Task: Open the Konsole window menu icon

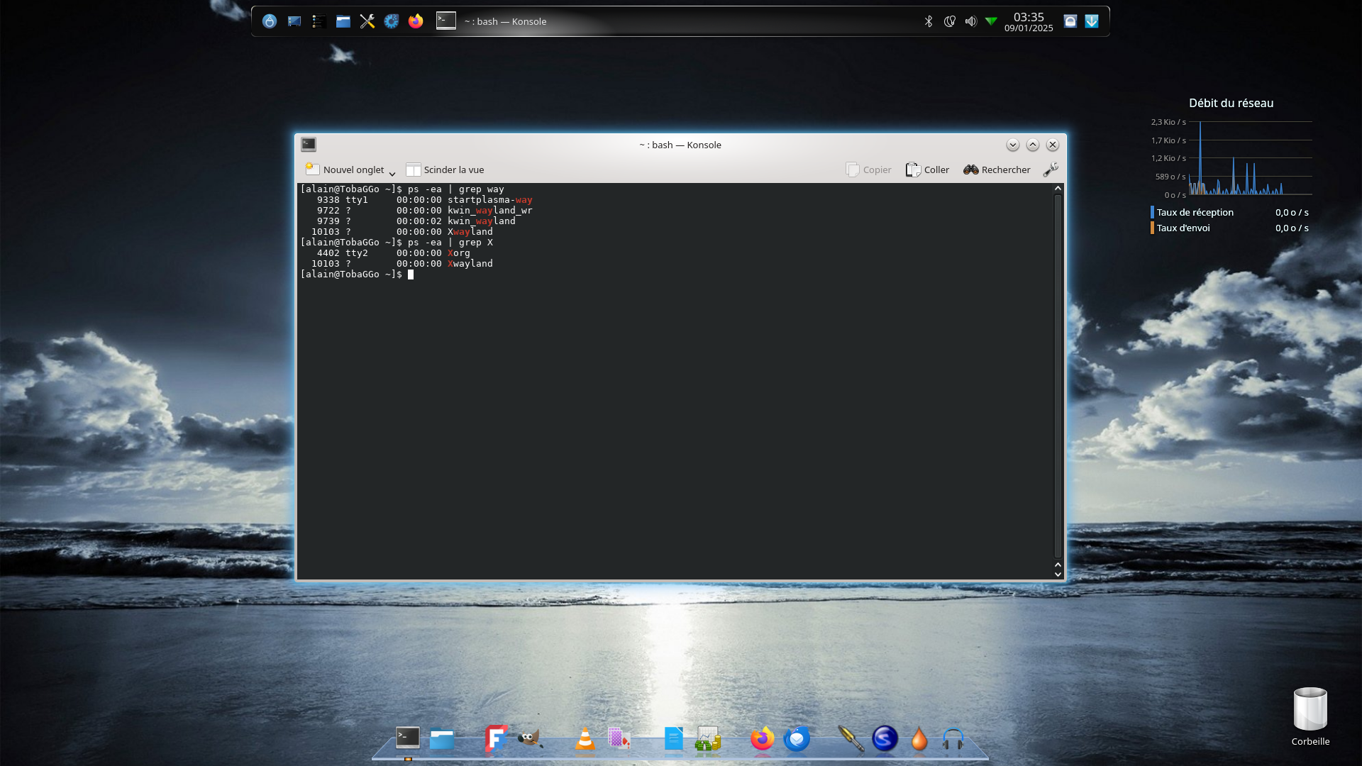Action: click(309, 144)
